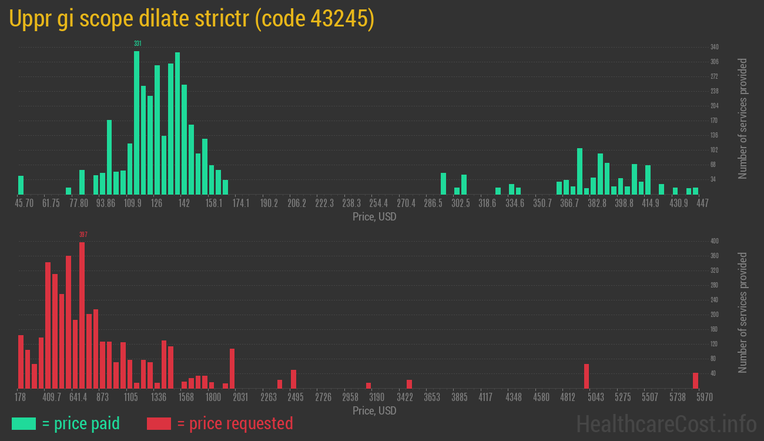
Task: Click the rightmost red bar near 5970
Action: pos(695,380)
